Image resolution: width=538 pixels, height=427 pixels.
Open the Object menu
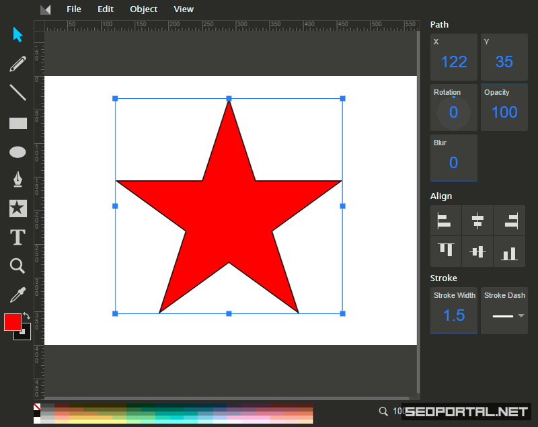tap(143, 9)
